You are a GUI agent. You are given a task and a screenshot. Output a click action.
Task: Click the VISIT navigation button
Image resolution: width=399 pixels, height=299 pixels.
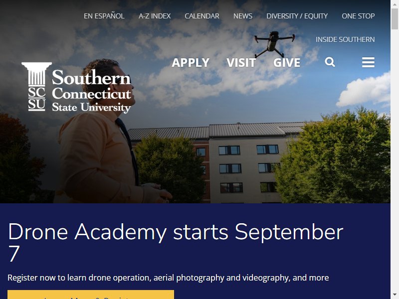pos(241,63)
